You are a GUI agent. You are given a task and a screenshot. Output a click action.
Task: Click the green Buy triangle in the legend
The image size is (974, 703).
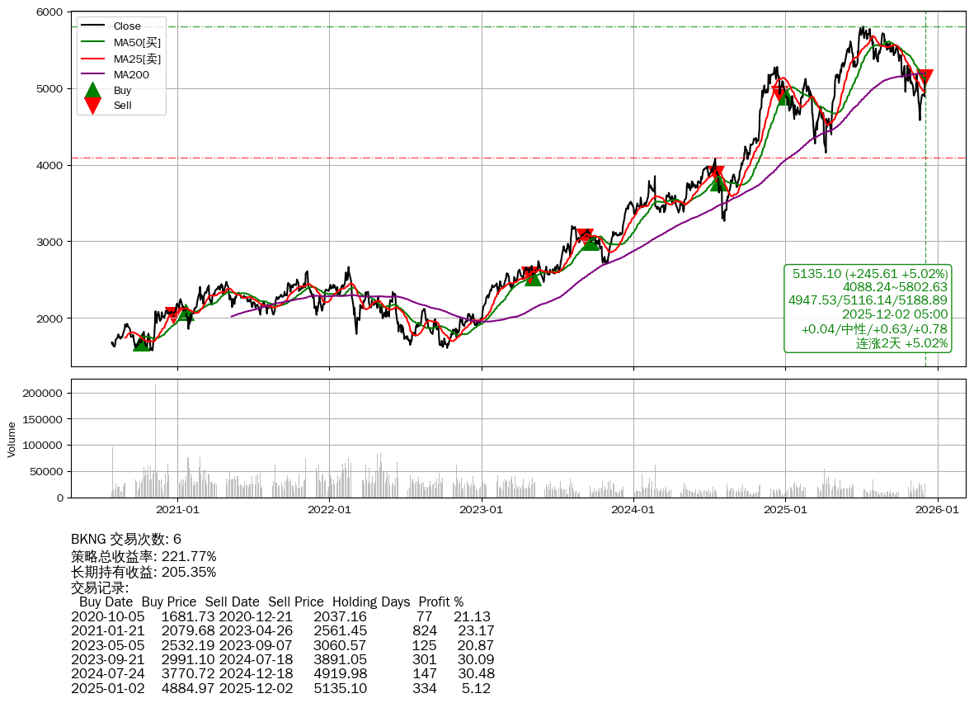(x=93, y=90)
